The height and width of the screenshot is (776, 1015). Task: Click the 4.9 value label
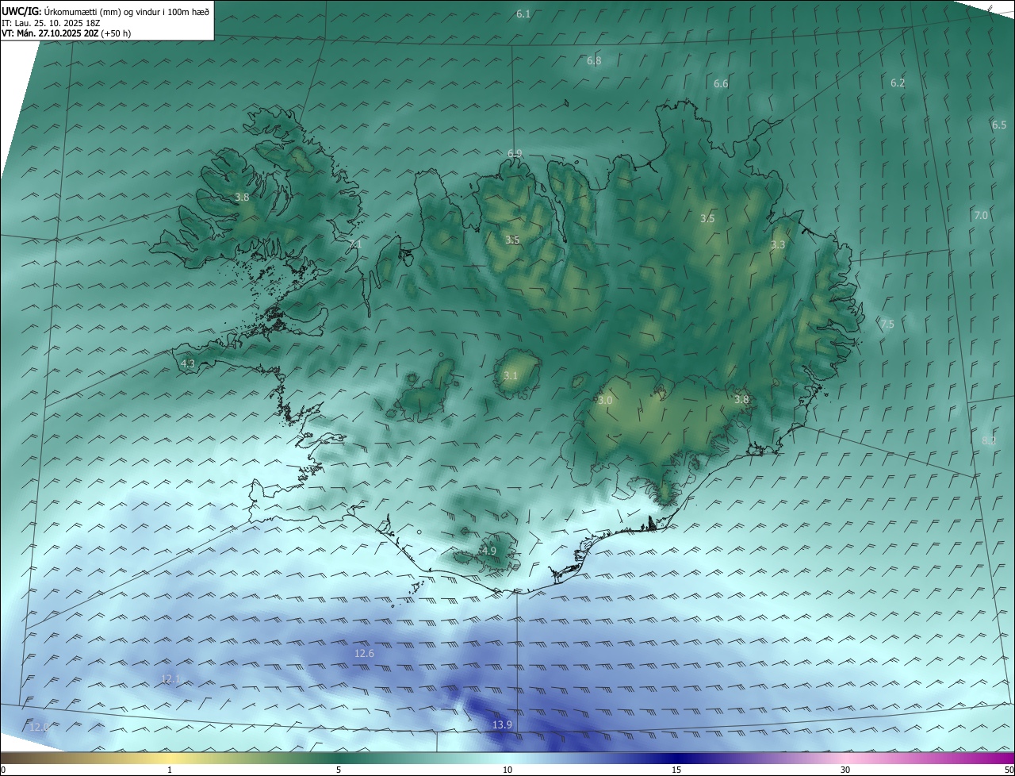[489, 551]
